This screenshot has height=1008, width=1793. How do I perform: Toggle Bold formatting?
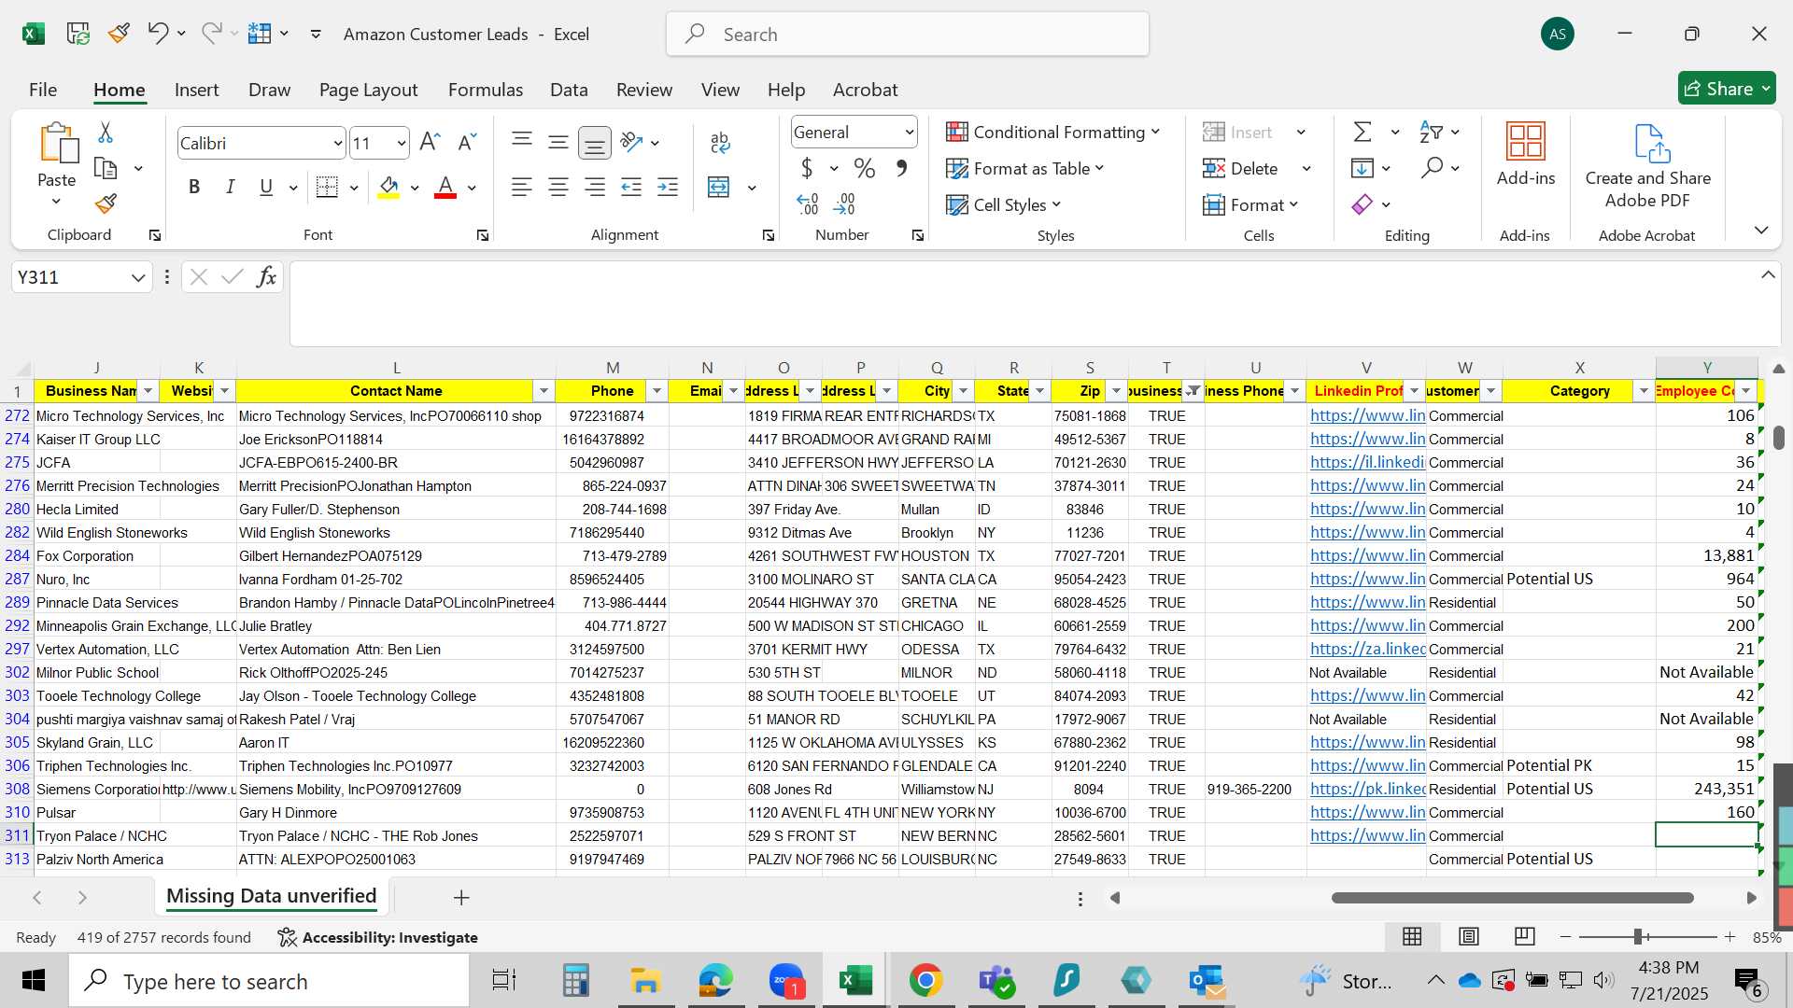(x=194, y=187)
